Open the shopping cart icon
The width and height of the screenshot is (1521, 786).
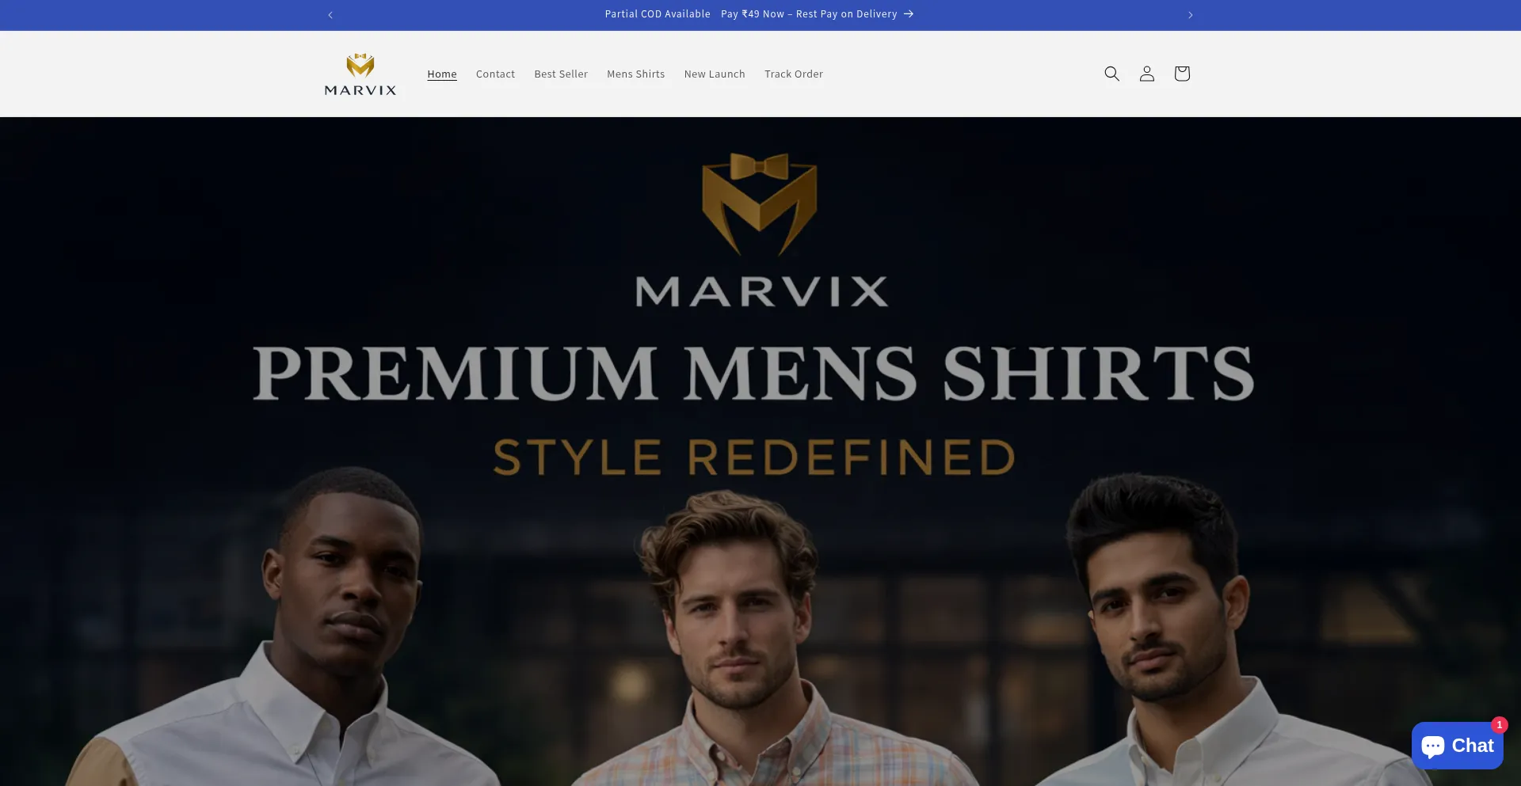(x=1181, y=74)
